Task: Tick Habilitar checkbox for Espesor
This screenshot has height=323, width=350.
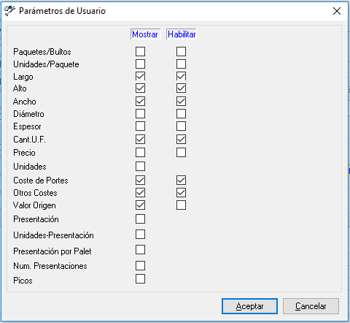Action: click(182, 126)
